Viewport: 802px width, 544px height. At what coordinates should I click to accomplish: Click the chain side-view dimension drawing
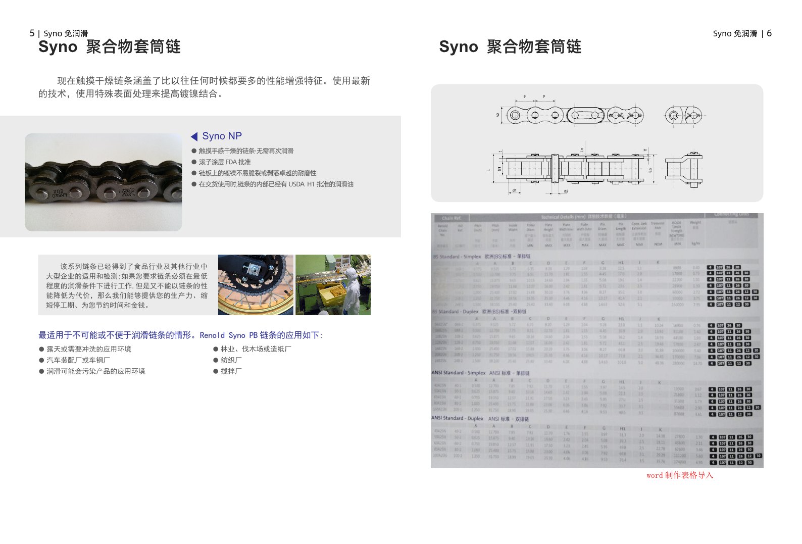coord(572,170)
